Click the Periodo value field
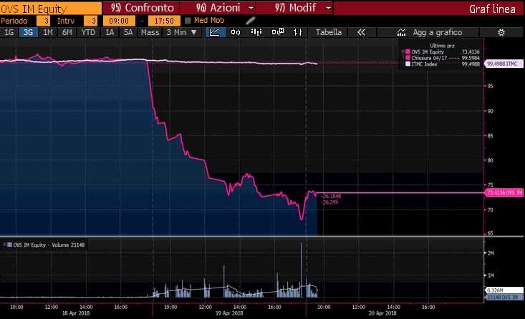Viewport: 525px width, 319px height. (44, 21)
